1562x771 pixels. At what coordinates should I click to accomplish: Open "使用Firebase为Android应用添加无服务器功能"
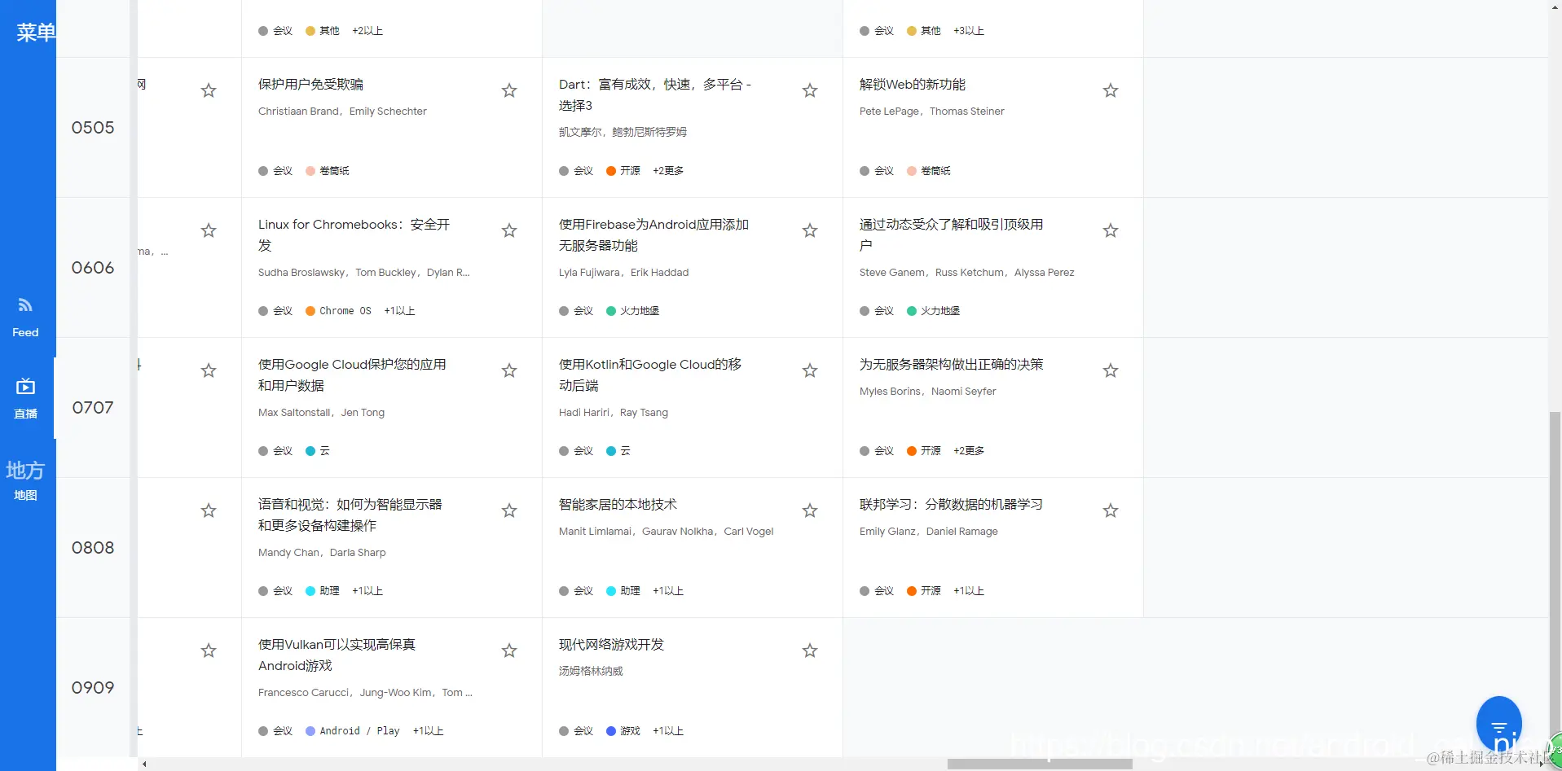652,235
